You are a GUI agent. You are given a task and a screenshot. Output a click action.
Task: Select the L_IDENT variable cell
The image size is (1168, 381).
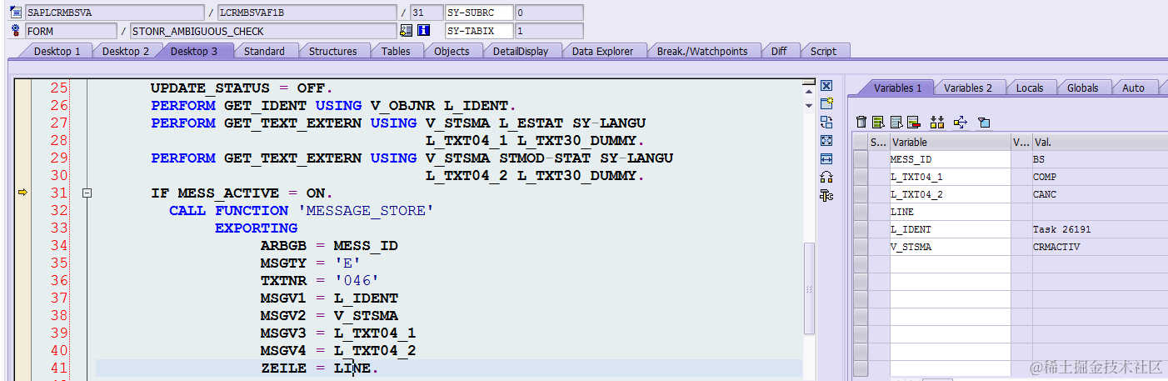pyautogui.click(x=950, y=229)
